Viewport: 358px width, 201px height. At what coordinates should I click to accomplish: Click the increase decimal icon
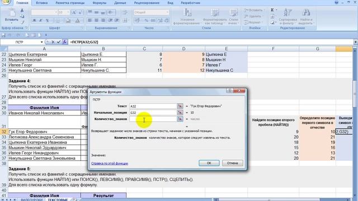161,21
